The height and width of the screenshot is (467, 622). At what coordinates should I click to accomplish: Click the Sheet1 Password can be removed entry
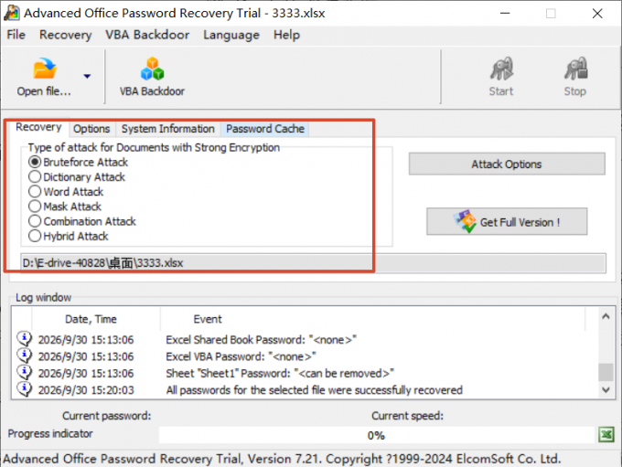coord(280,373)
